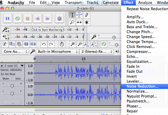Click the Cut scissors icon
Viewport: 168px width, 115px height.
[5, 44]
